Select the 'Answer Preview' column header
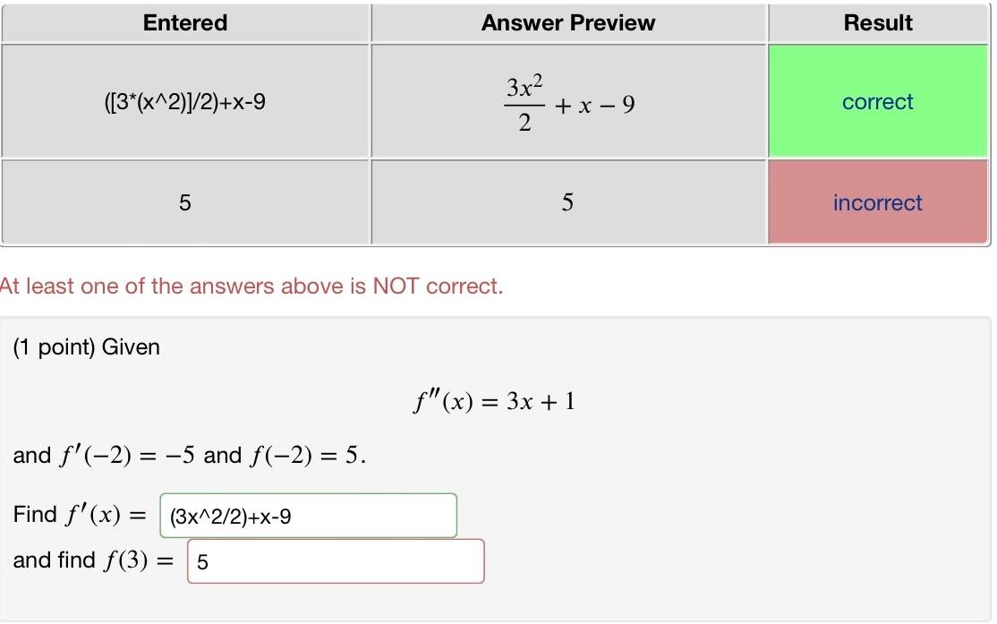The width and height of the screenshot is (997, 624). (x=567, y=22)
